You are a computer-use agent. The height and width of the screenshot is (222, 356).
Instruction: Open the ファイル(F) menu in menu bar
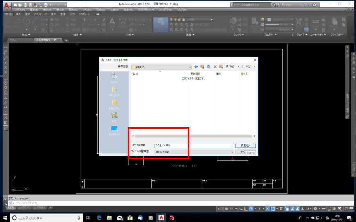click(20, 10)
